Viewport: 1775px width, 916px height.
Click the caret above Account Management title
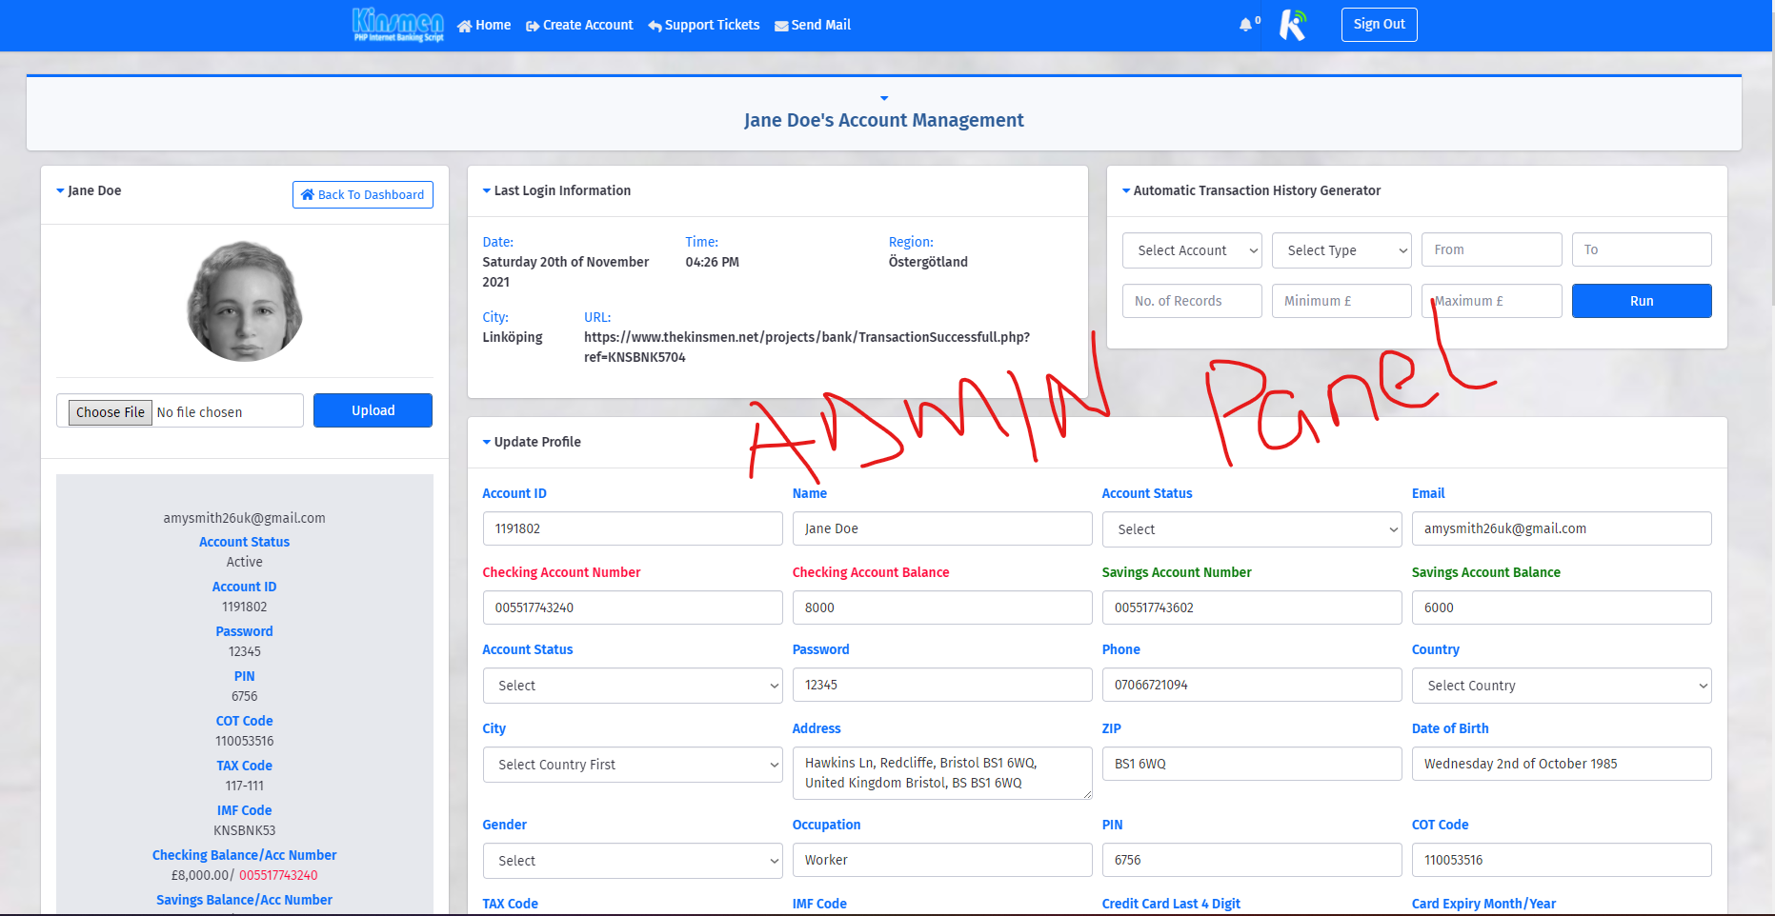coord(884,98)
